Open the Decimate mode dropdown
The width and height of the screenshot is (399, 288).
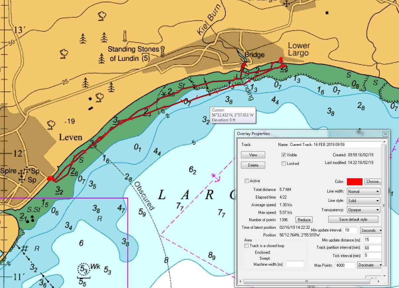[x=369, y=265]
